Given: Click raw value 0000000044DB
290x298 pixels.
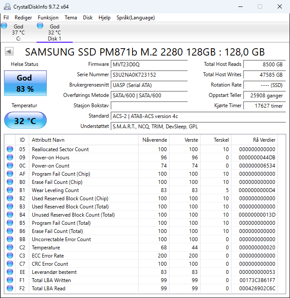Looking at the screenshot, I should point(257,158).
